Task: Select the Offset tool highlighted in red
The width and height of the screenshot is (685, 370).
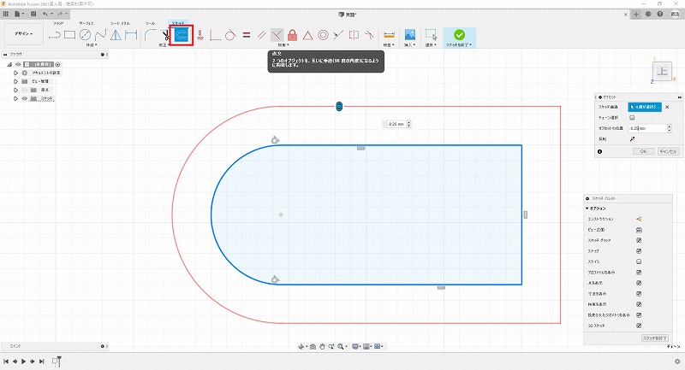Action: [181, 35]
